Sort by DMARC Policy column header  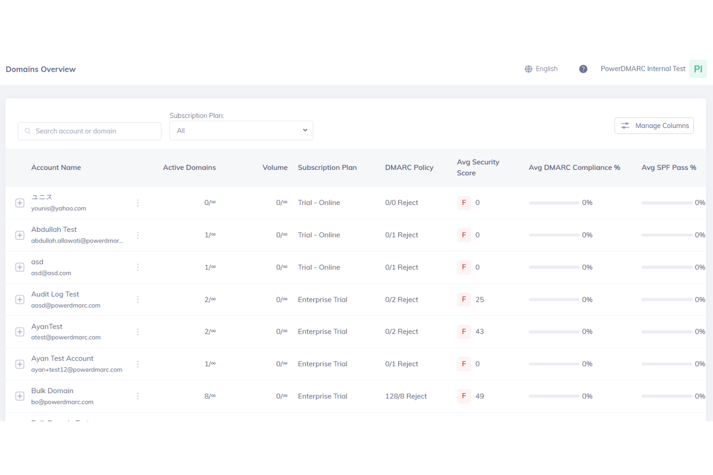pyautogui.click(x=409, y=167)
